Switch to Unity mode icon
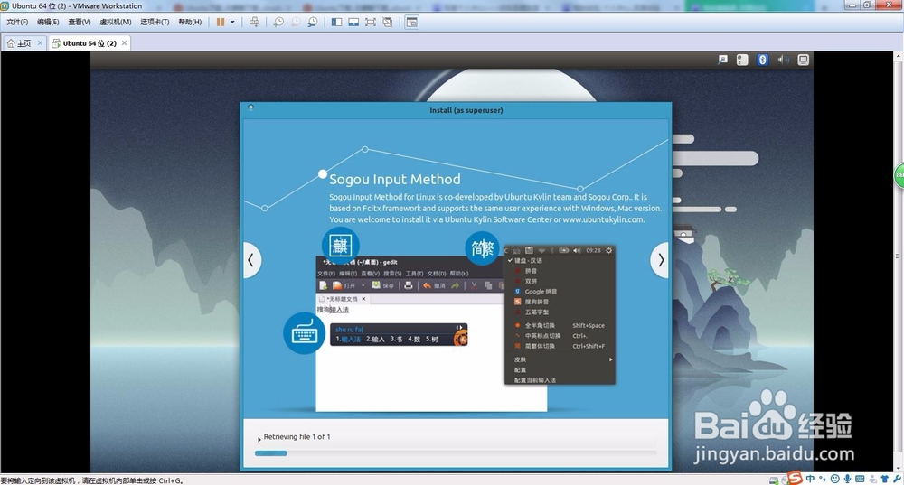The image size is (904, 485). click(x=388, y=22)
